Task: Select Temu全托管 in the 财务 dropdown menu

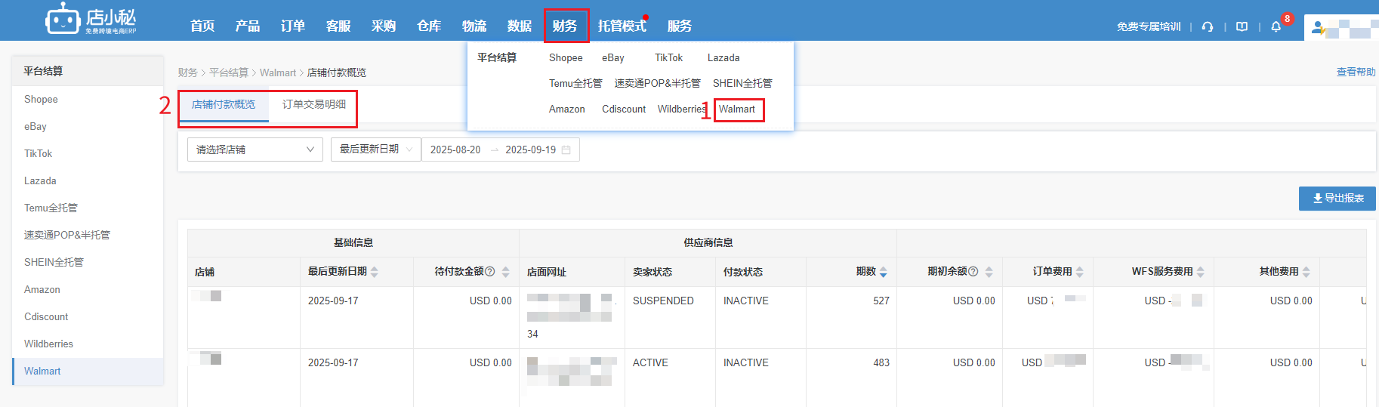Action: [575, 83]
